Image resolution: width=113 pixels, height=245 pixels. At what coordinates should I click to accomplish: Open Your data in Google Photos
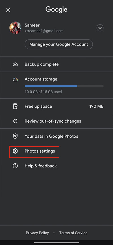click(x=56, y=136)
